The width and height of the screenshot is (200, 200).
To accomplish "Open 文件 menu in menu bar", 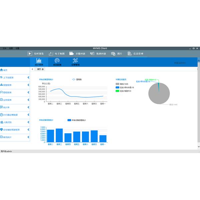I will pyautogui.click(x=4, y=48).
